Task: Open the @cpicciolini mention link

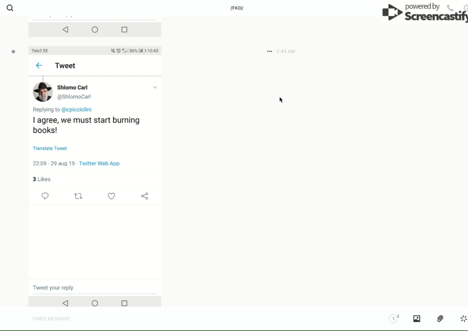Action: 76,110
